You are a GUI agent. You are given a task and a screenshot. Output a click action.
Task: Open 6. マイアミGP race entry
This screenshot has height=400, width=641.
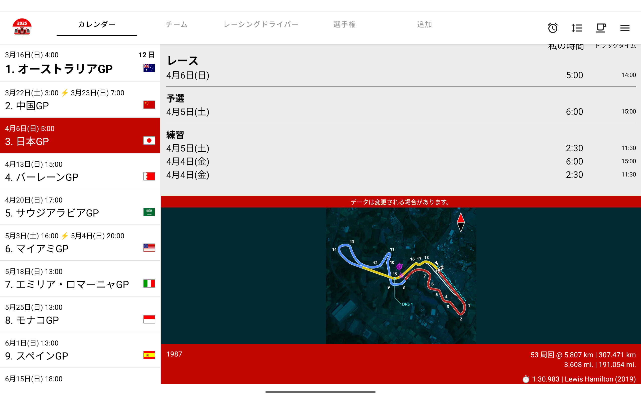37,248
